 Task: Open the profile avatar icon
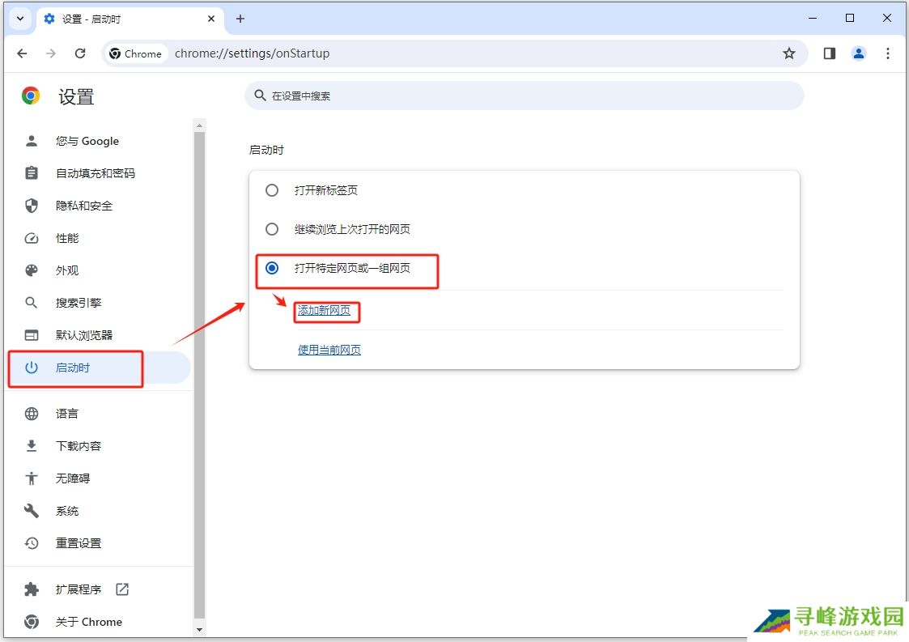[x=858, y=53]
